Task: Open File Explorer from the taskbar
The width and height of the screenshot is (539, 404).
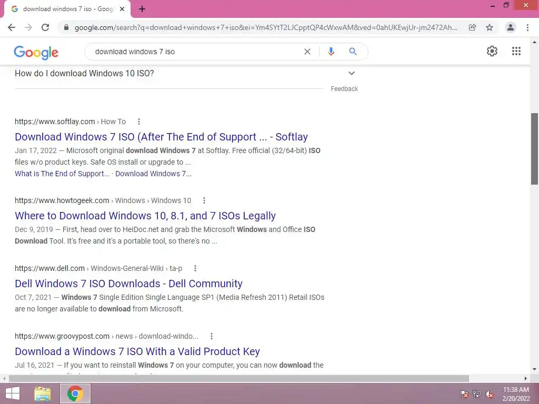Action: (x=43, y=393)
